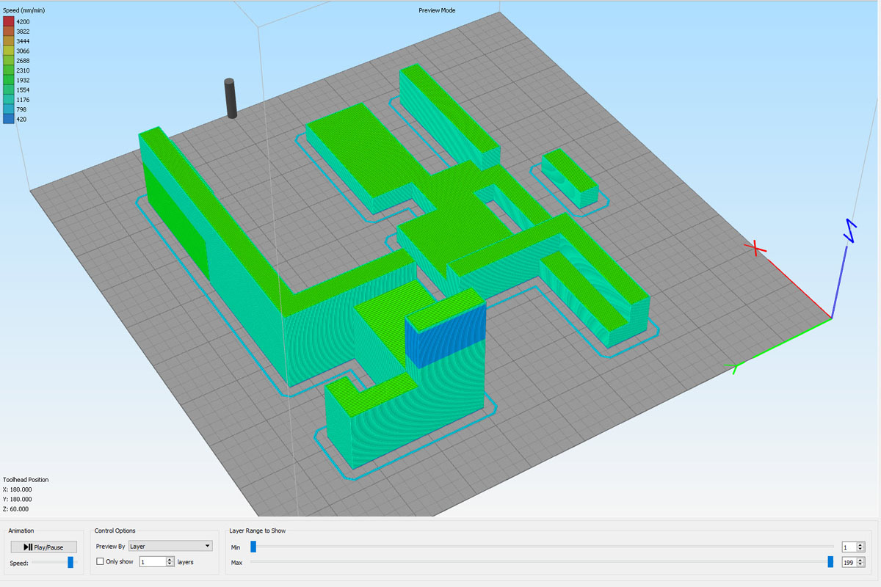Click the Max layer range slider handle
This screenshot has height=587, width=881.
pyautogui.click(x=830, y=562)
